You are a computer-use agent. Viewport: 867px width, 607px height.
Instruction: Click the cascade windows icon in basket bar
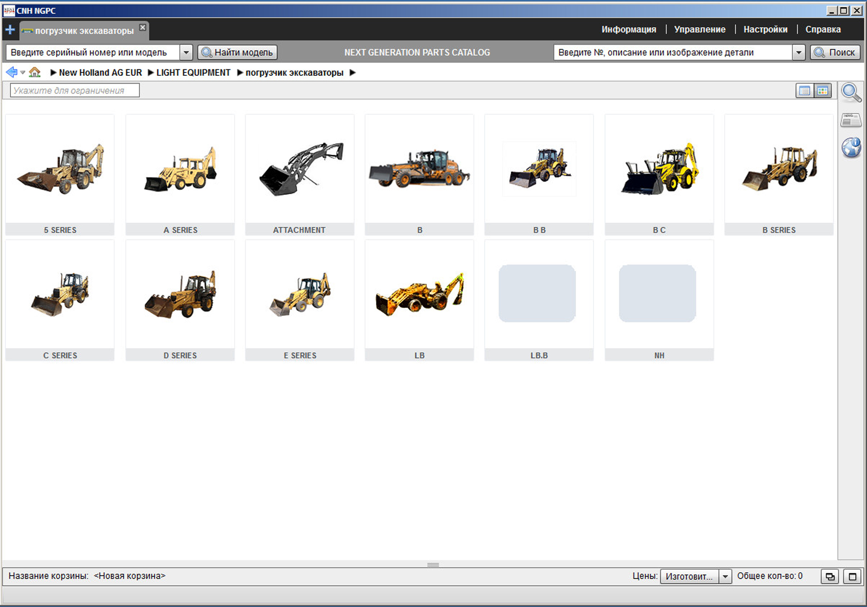pos(830,576)
